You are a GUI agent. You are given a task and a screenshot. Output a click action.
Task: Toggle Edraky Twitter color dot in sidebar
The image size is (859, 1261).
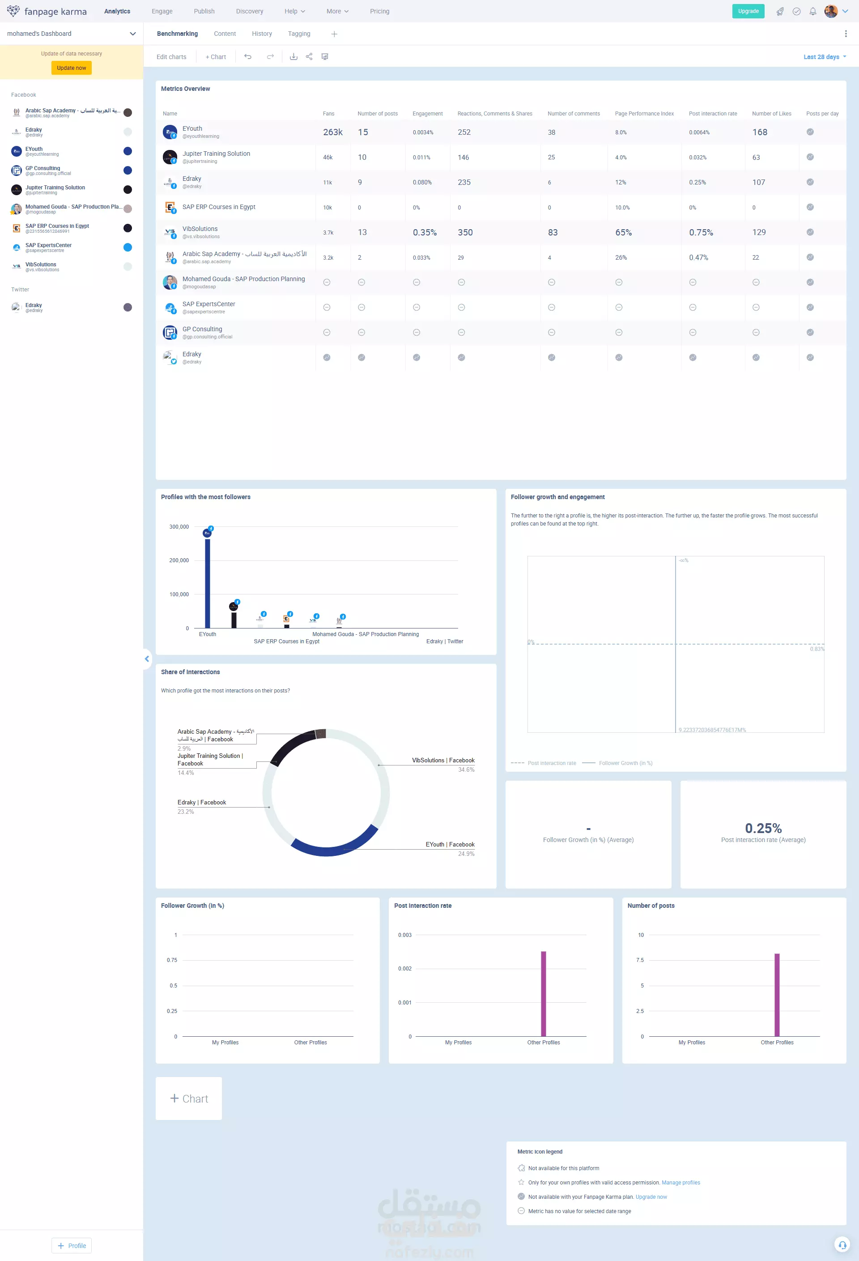(128, 307)
